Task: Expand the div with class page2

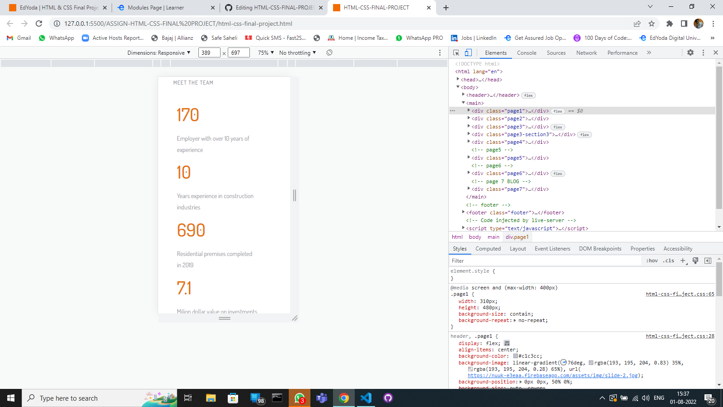Action: [x=469, y=118]
